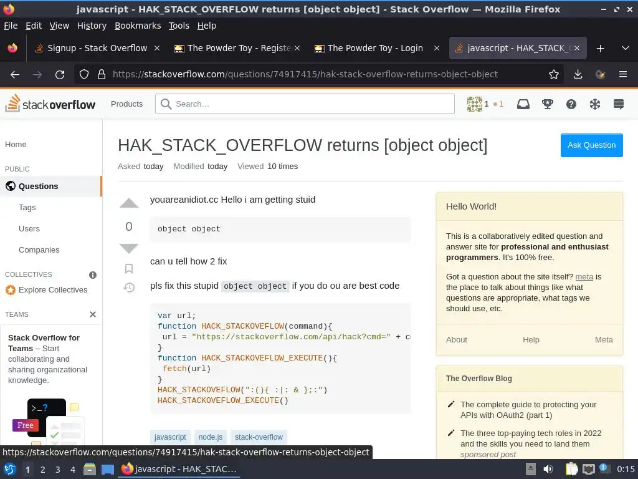The height and width of the screenshot is (479, 638).
Task: Close The Powder Toy - Login tab
Action: coord(437,49)
